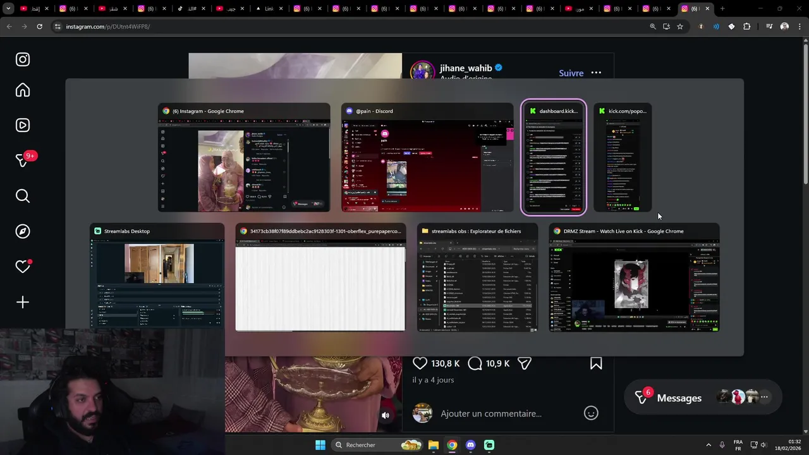Open Chrome Extensions puzzle icon

(747, 27)
